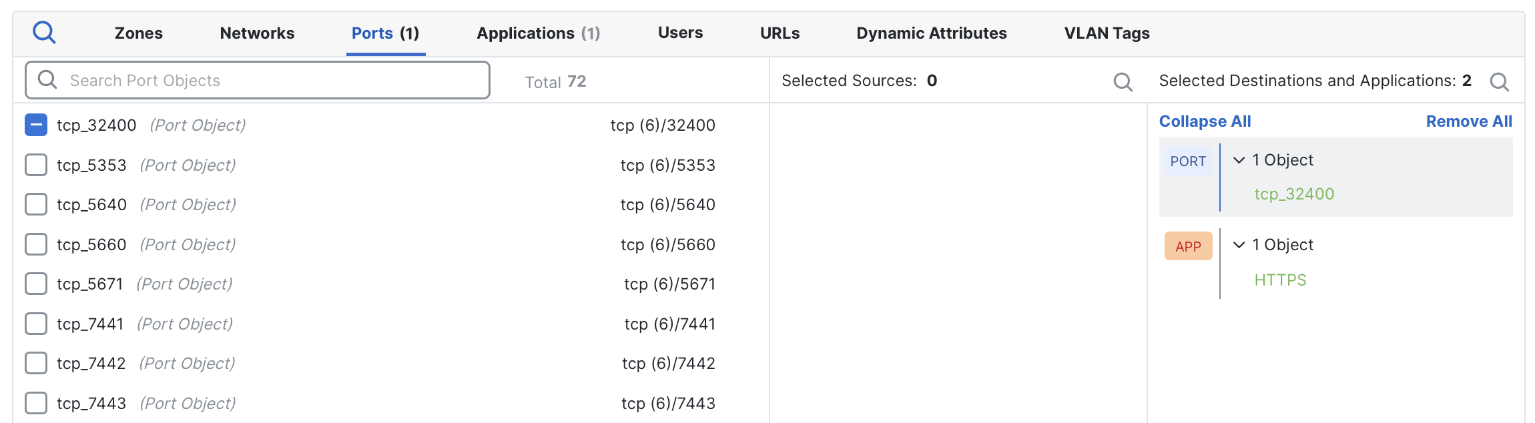
Task: Check the tcp_7441 checkbox
Action: 36,324
